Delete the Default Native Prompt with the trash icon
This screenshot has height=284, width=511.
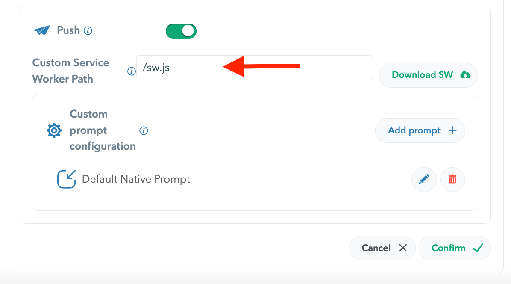[452, 180]
